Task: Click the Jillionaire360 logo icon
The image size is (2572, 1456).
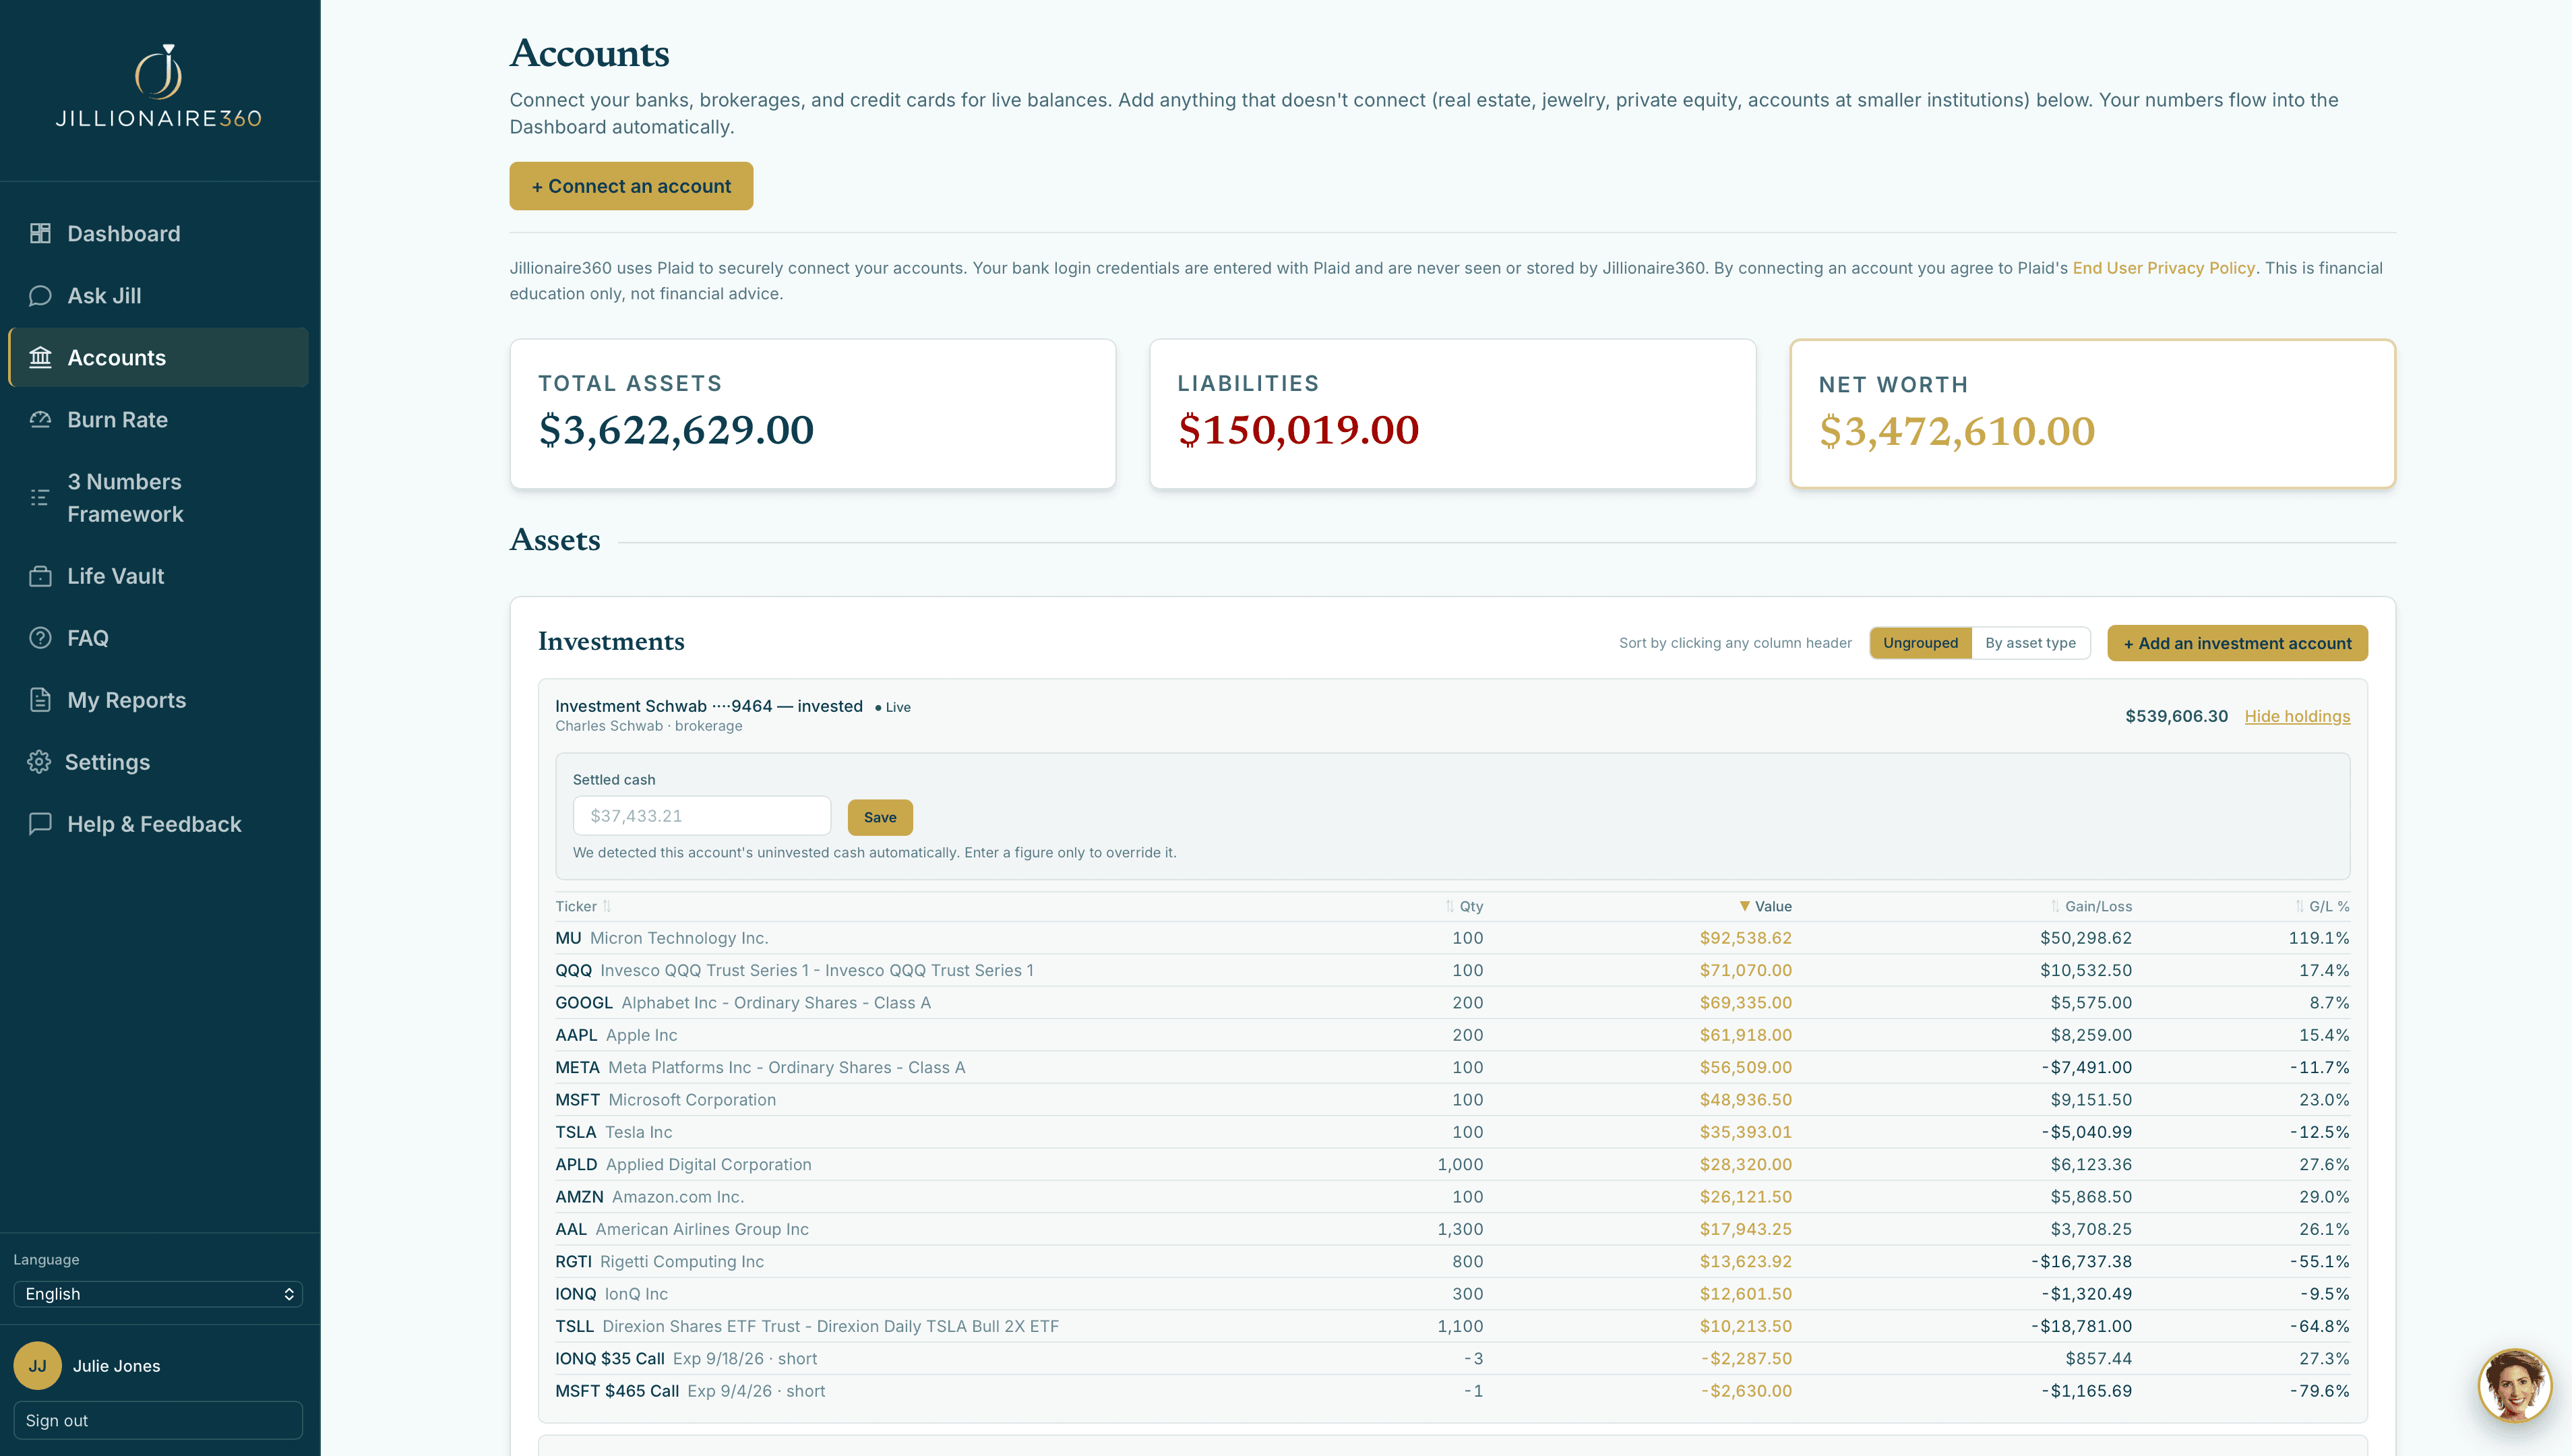Action: tap(159, 72)
